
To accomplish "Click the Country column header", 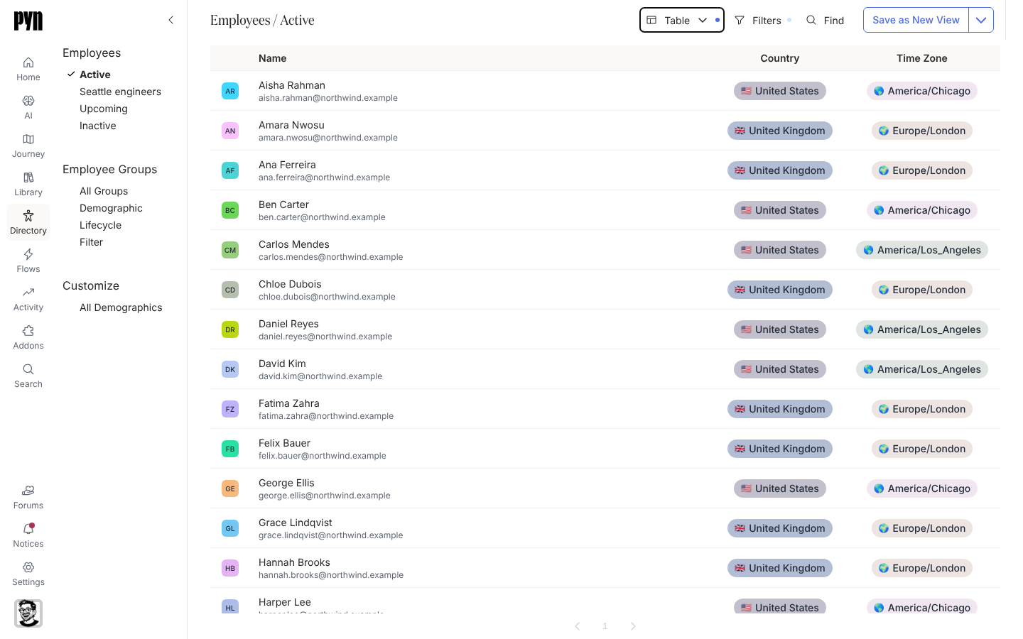I will [780, 58].
